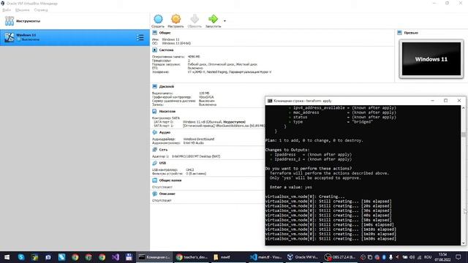The width and height of the screenshot is (468, 263).
Task: Open Visual Studio icon in taskbar
Action: [116, 257]
